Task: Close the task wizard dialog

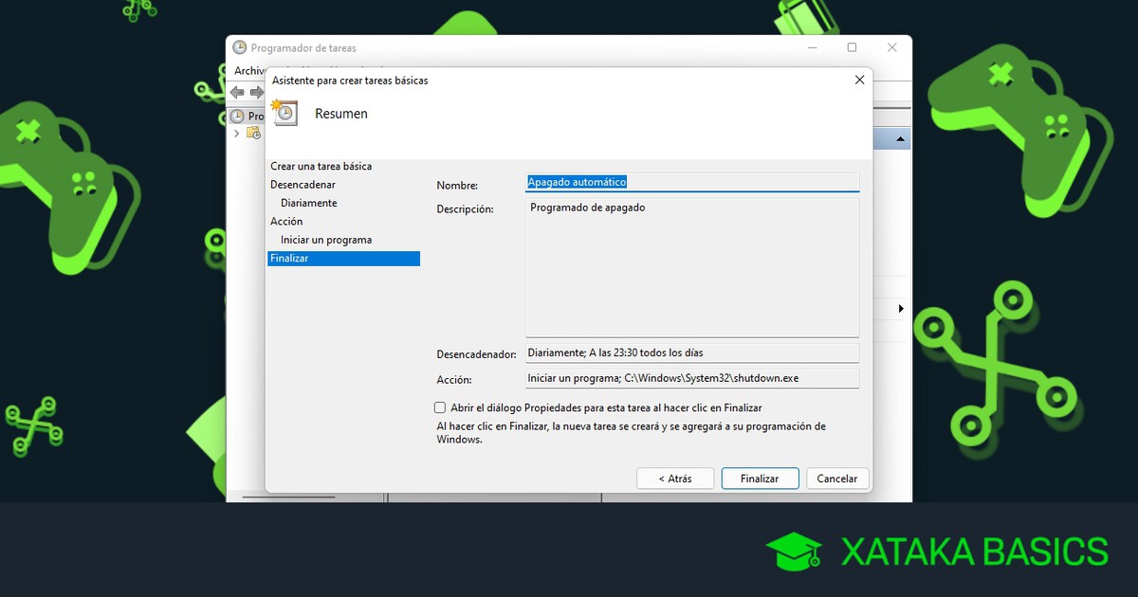Action: (x=859, y=81)
